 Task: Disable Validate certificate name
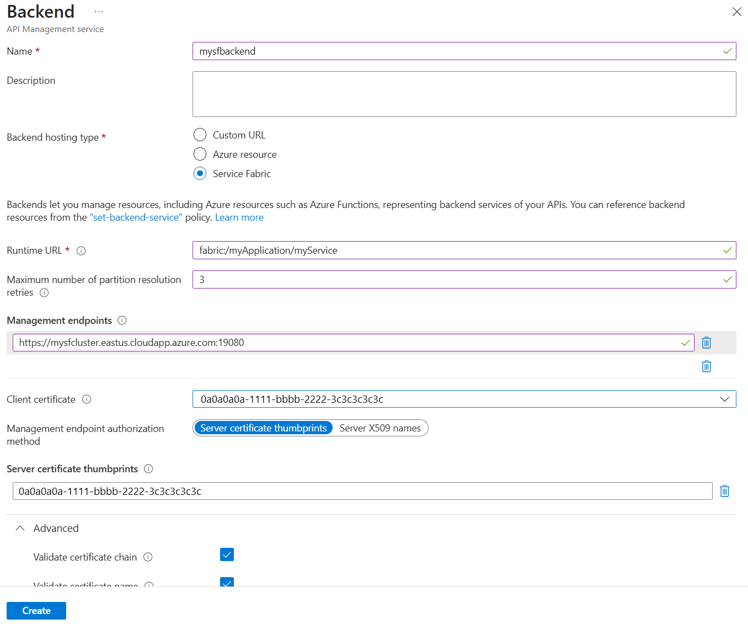(x=227, y=583)
